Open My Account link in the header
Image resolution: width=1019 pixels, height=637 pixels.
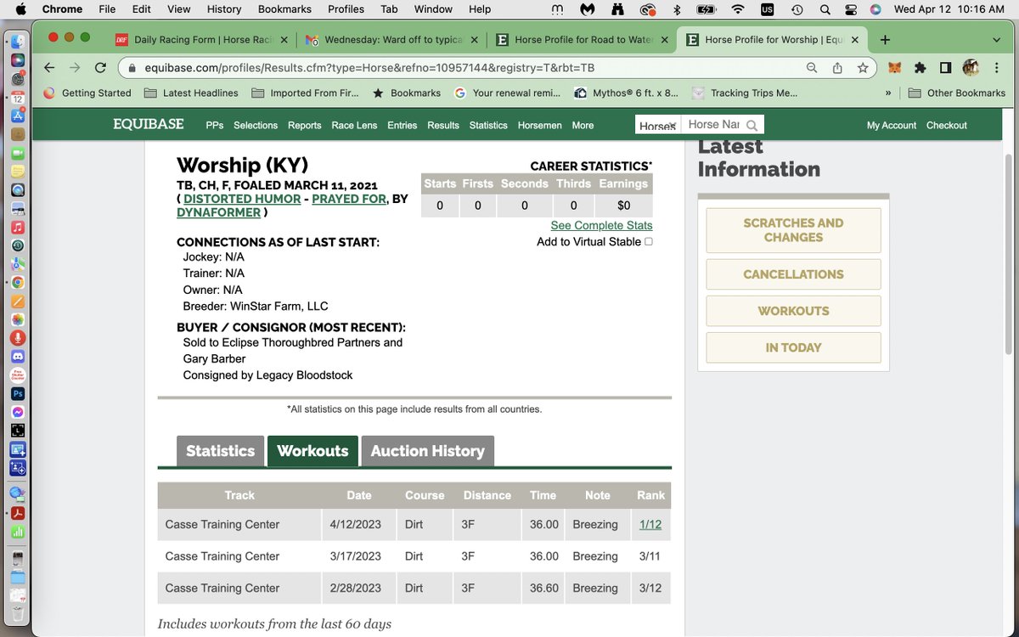pos(892,125)
